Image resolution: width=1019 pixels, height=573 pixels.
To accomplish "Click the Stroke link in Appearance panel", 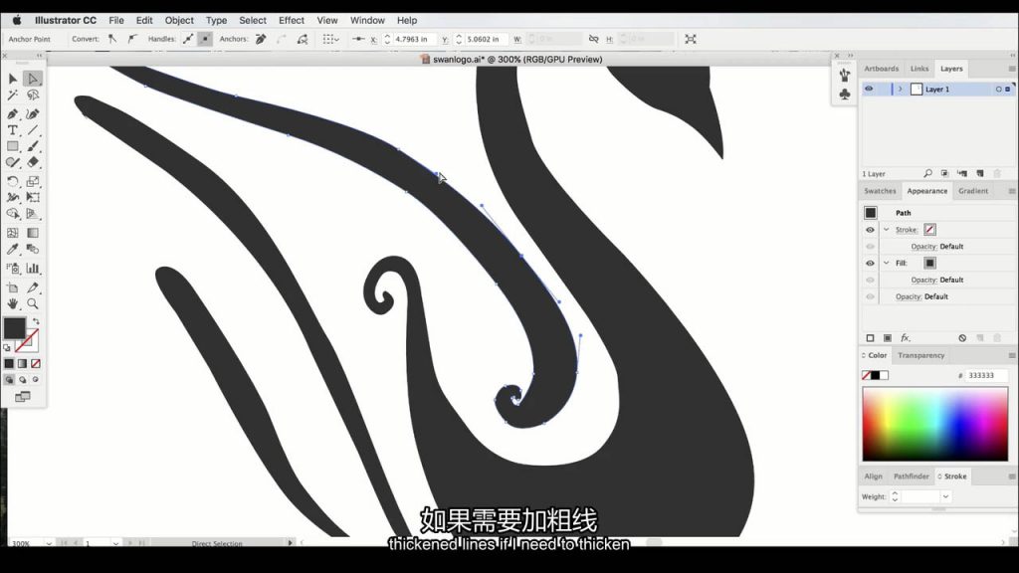I will tap(906, 230).
